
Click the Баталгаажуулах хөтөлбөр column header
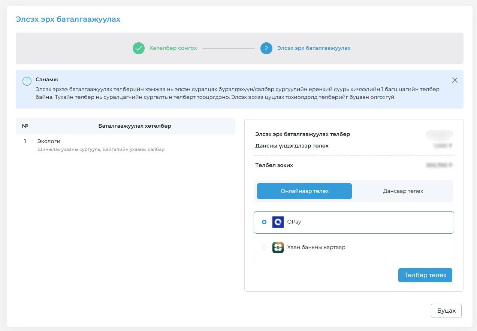pyautogui.click(x=135, y=126)
